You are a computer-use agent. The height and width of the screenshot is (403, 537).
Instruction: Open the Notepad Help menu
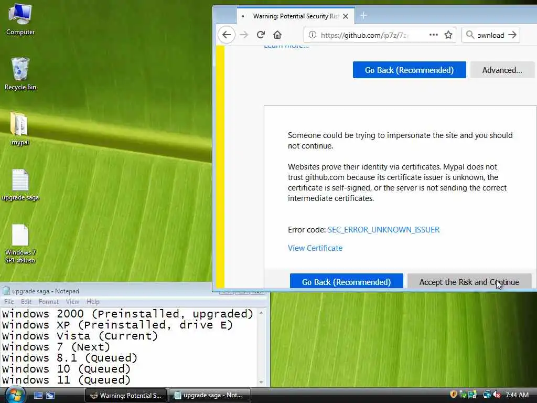(93, 302)
